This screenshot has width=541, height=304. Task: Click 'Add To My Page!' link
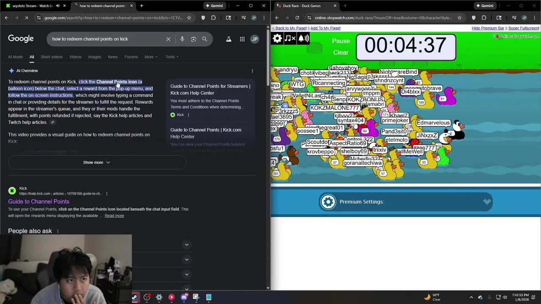[325, 28]
